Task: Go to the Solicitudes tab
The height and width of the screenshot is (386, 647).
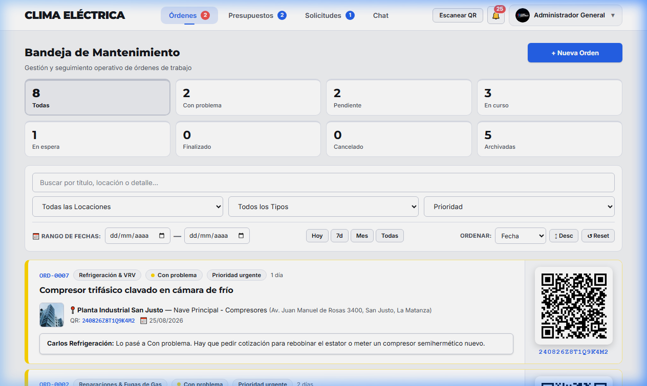Action: pos(330,15)
